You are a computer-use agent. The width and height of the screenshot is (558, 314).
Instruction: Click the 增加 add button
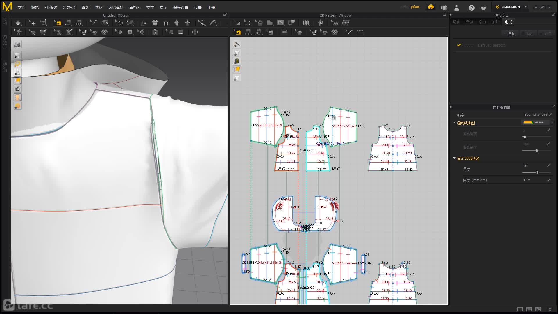[x=509, y=34]
